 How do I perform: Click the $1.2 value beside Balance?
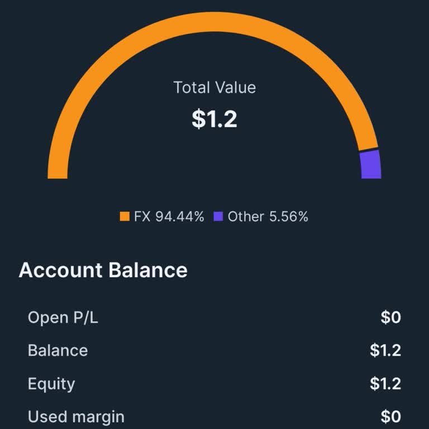pyautogui.click(x=385, y=351)
